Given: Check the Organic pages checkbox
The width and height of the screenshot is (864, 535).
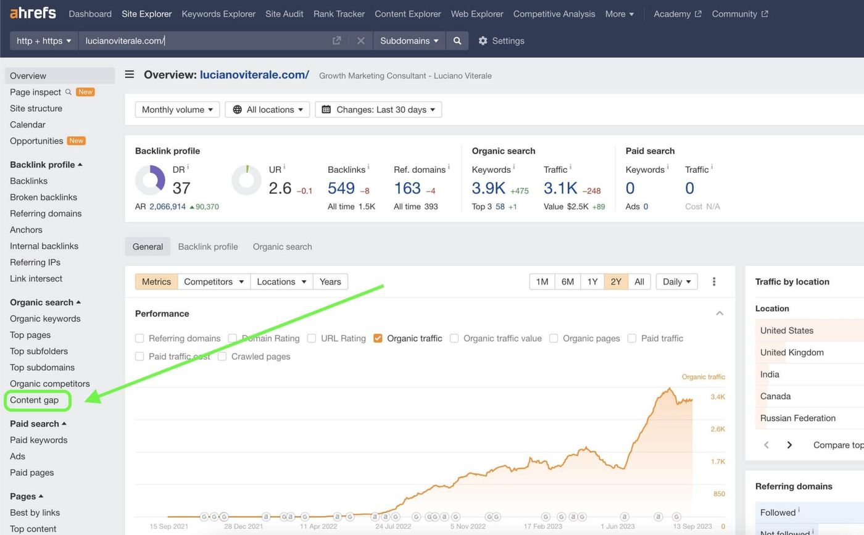Looking at the screenshot, I should click(x=554, y=338).
